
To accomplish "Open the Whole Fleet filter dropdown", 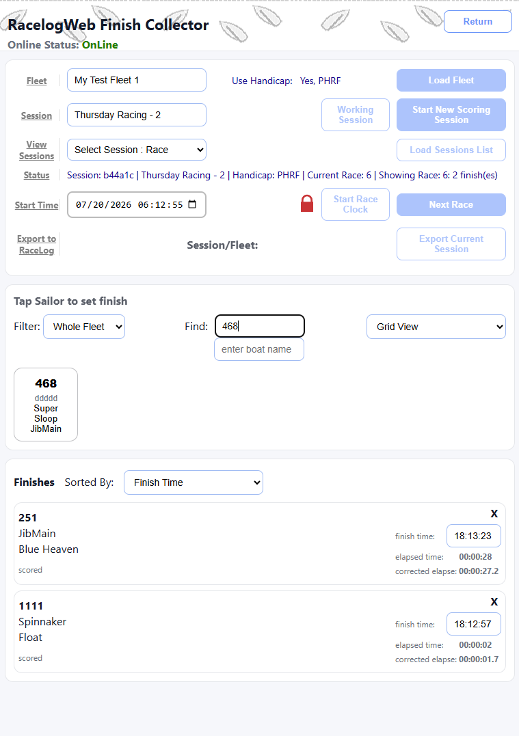I will pyautogui.click(x=84, y=327).
